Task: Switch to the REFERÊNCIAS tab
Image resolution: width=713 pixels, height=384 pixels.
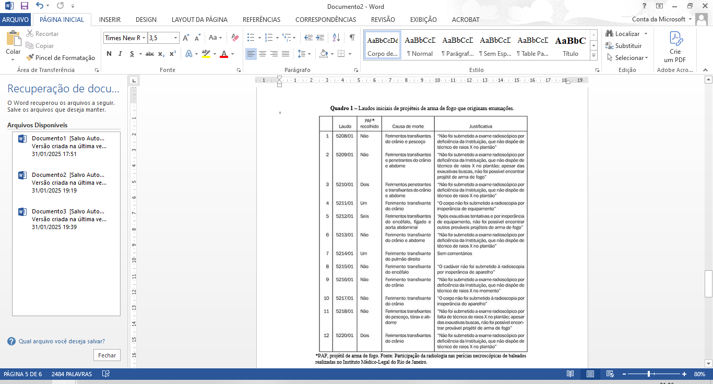Action: [x=262, y=20]
